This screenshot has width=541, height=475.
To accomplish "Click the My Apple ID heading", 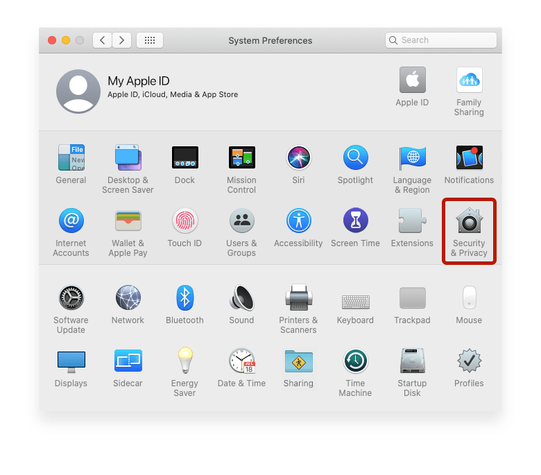I will (139, 81).
